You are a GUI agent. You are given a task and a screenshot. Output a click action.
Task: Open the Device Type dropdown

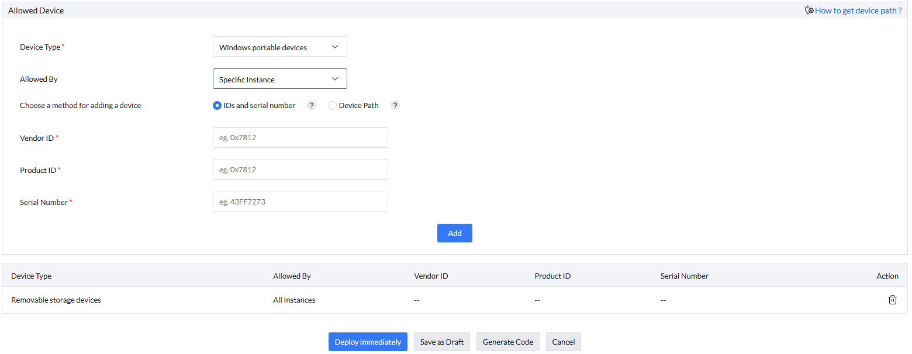pos(279,47)
